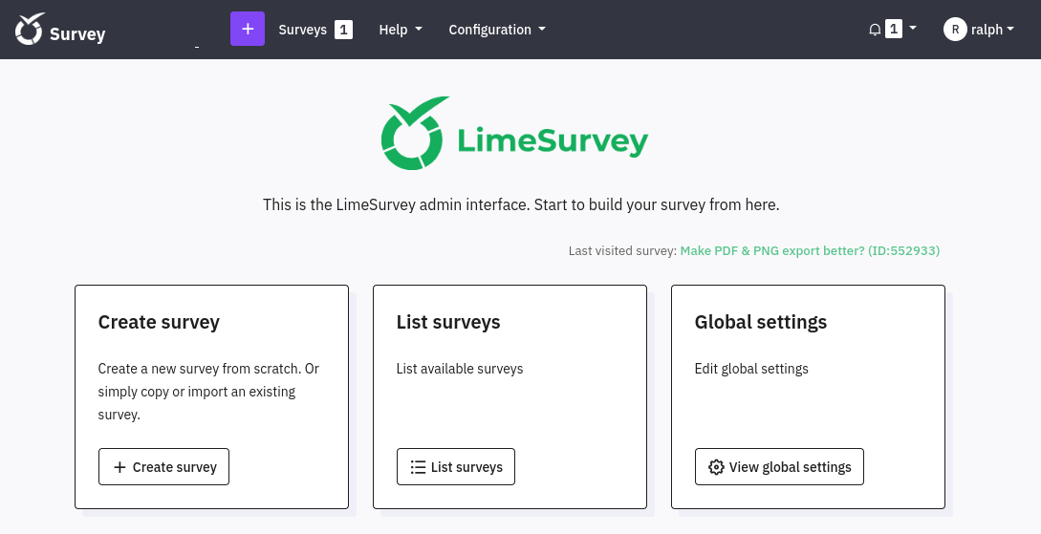Click the notification count badge
This screenshot has width=1041, height=534.
click(894, 30)
